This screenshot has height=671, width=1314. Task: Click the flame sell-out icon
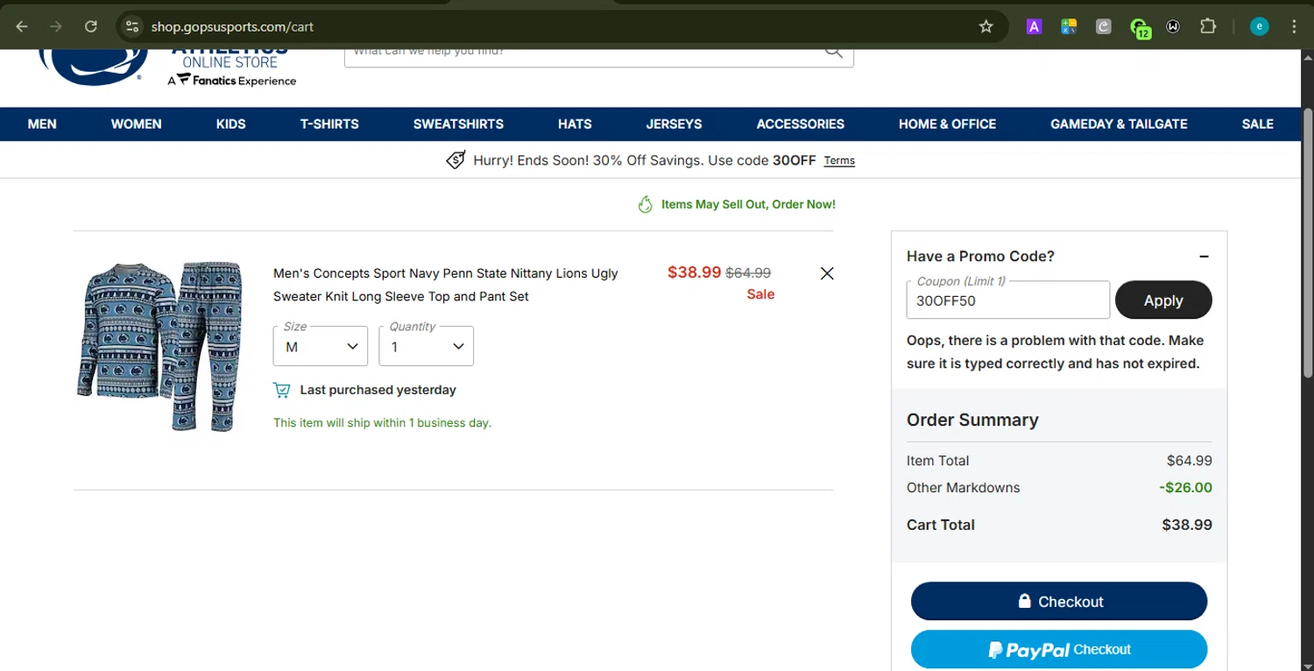[x=646, y=204]
